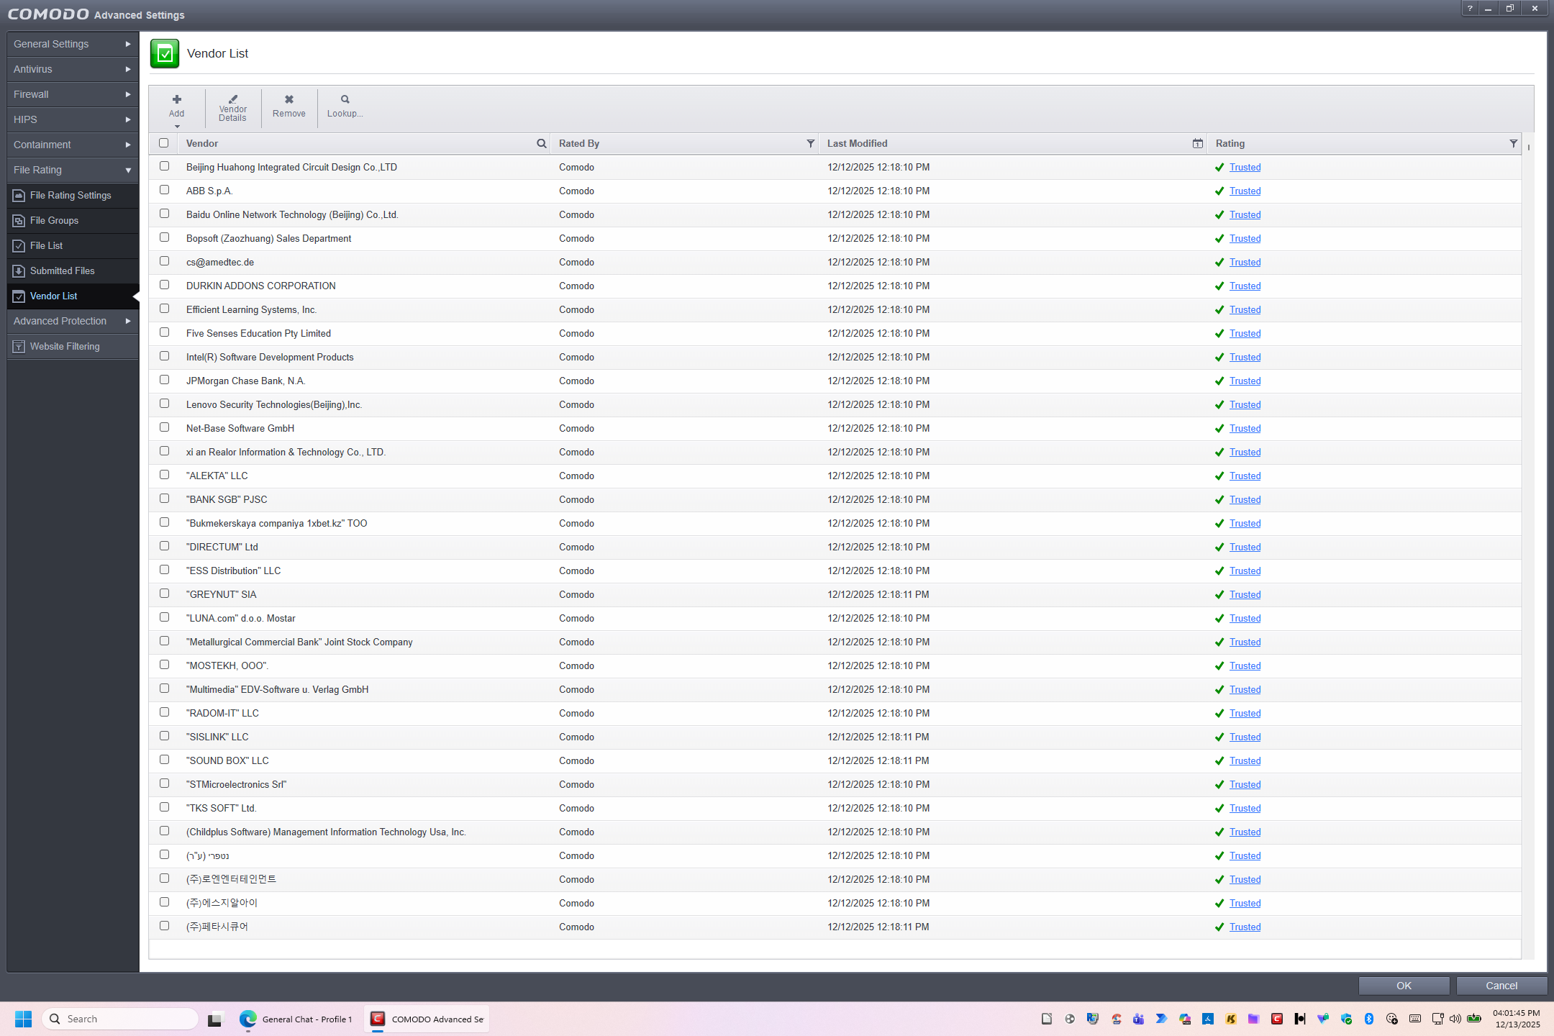The width and height of the screenshot is (1554, 1036).
Task: Open the Rating column filter funnel
Action: (1513, 144)
